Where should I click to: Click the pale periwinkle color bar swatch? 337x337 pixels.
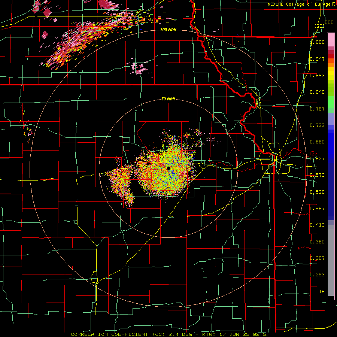click(x=331, y=119)
